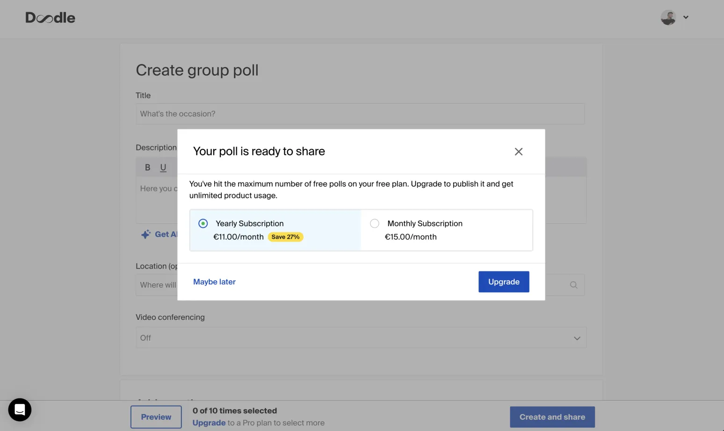The width and height of the screenshot is (724, 431).
Task: Focus the poll Title input field
Action: click(x=360, y=114)
